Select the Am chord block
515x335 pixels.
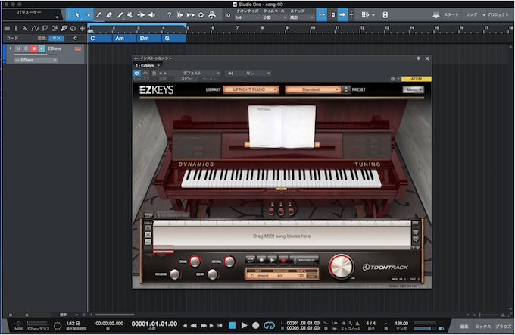click(124, 39)
